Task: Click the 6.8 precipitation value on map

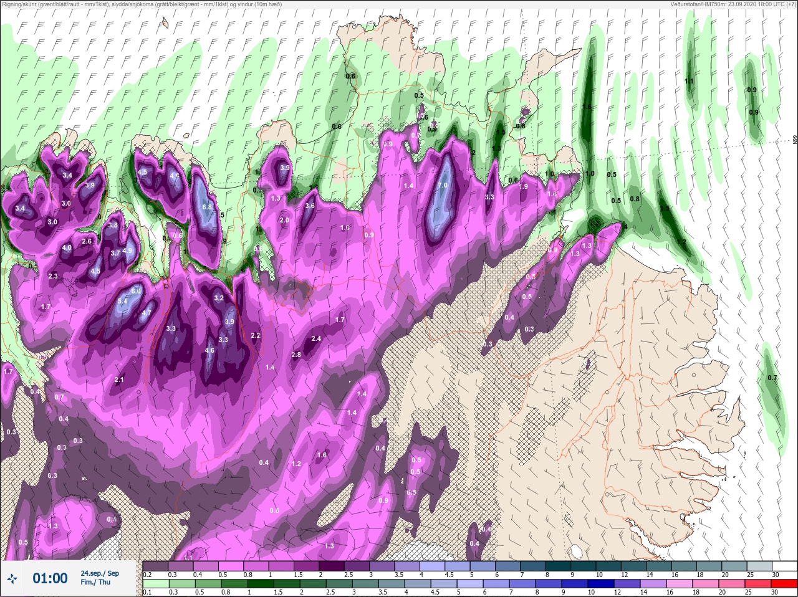Action: click(208, 207)
